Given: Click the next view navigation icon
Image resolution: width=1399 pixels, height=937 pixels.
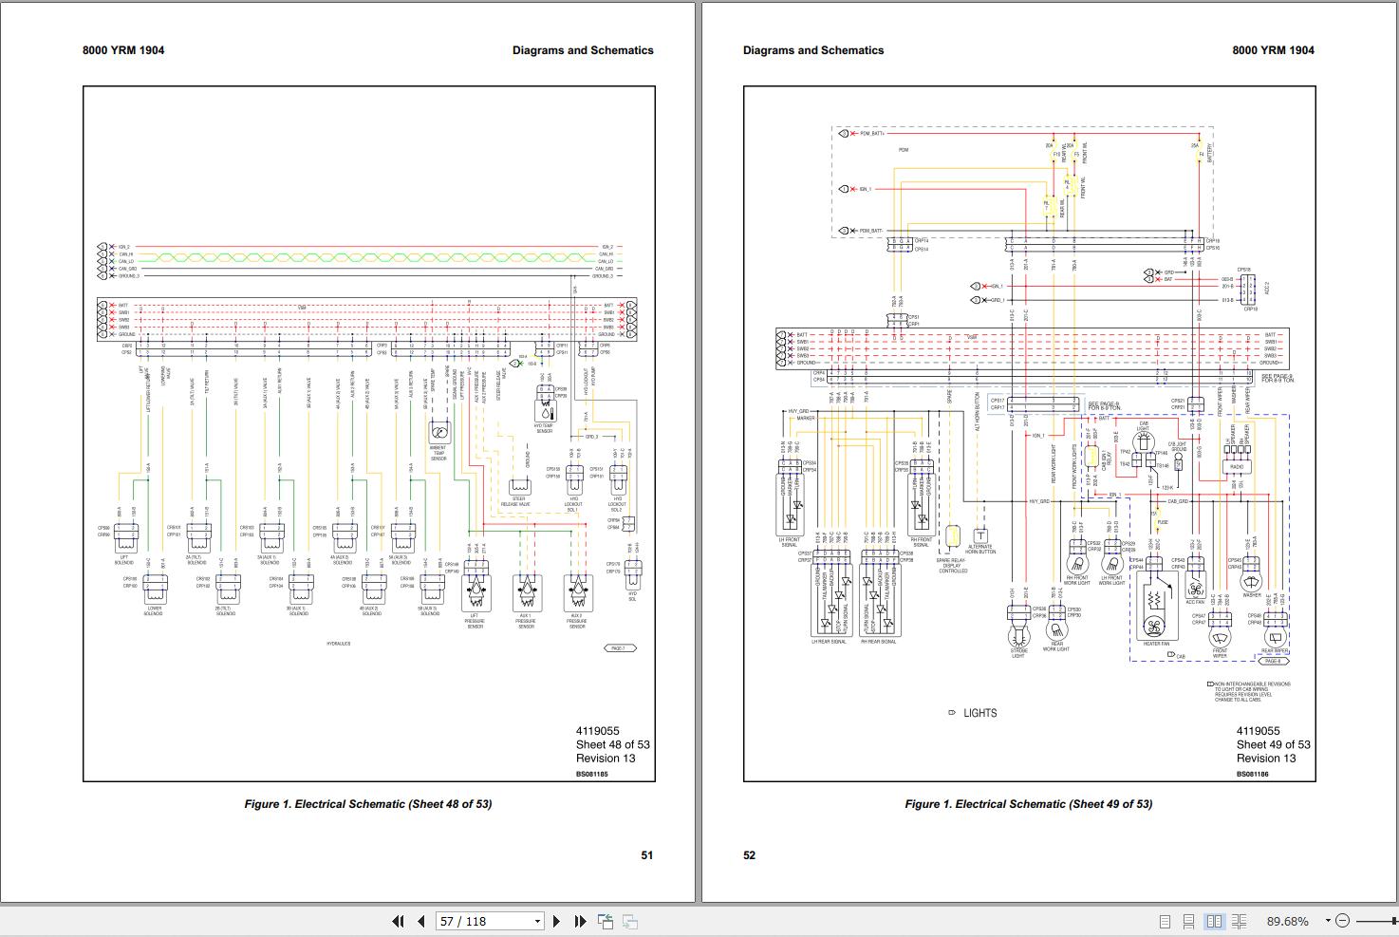Looking at the screenshot, I should (x=629, y=921).
